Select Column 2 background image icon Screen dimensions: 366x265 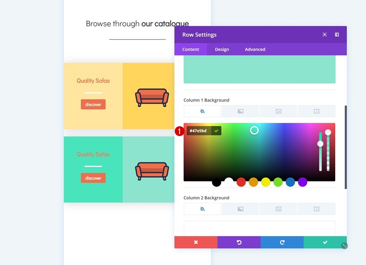[279, 209]
